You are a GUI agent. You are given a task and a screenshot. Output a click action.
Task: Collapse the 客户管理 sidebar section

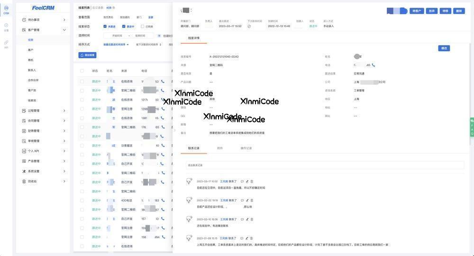pyautogui.click(x=64, y=30)
